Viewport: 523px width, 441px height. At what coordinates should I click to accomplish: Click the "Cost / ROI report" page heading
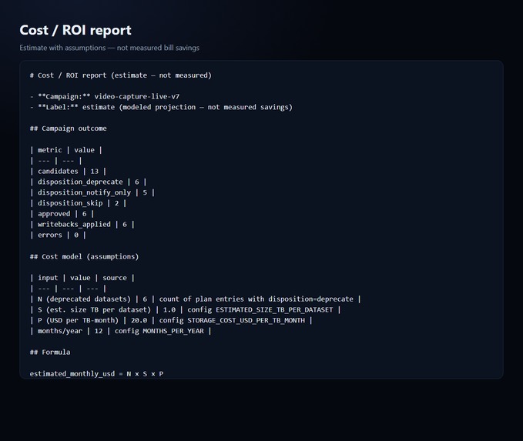point(75,30)
